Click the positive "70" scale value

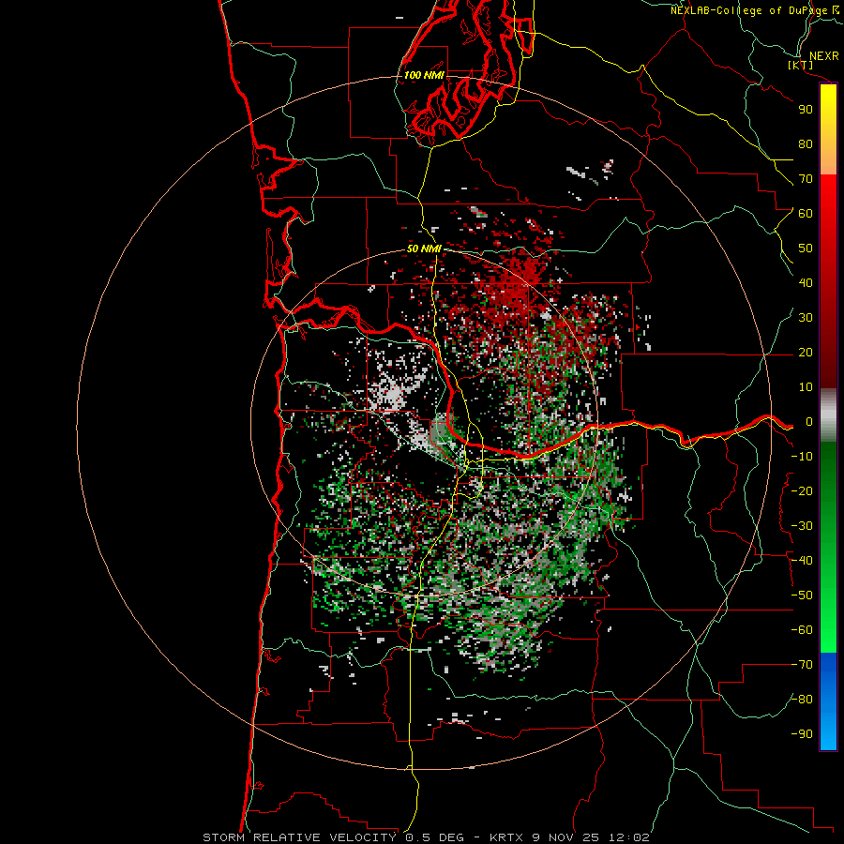[x=806, y=179]
